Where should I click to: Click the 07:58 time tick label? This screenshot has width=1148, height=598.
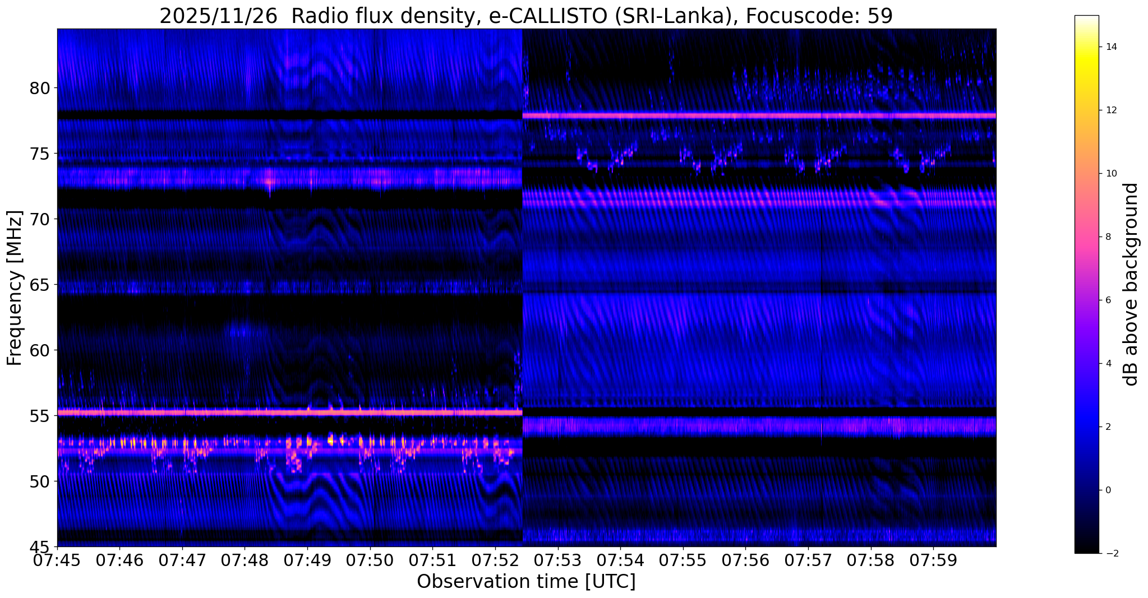pos(871,560)
